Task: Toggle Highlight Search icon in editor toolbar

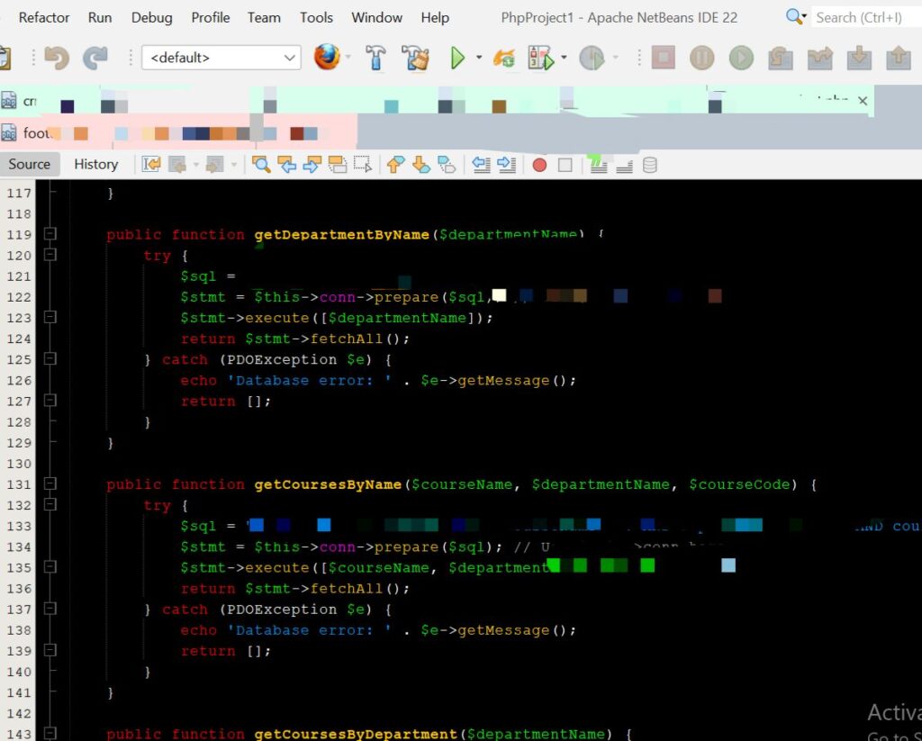Action: [x=338, y=165]
